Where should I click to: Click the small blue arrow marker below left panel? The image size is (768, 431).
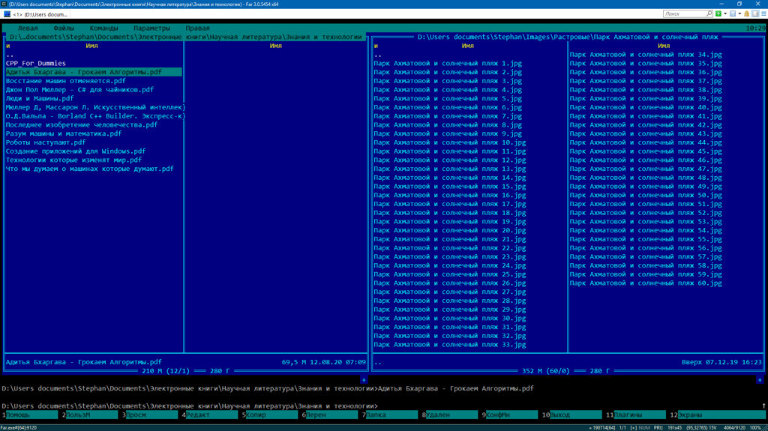pyautogui.click(x=364, y=380)
